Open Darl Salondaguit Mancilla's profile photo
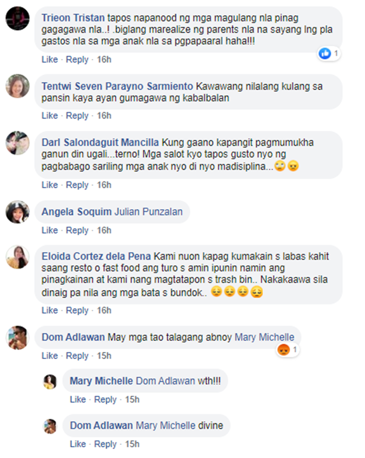Viewport: 365px width, 458px height. coord(18,143)
